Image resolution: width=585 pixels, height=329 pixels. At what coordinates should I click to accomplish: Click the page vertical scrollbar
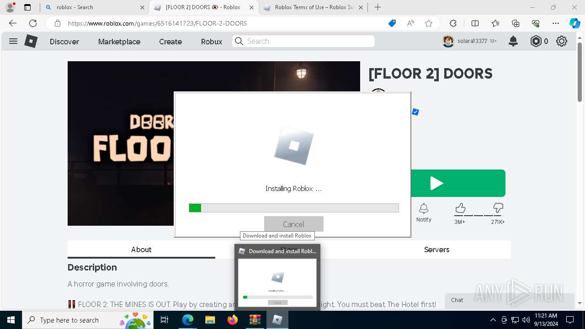tap(580, 72)
